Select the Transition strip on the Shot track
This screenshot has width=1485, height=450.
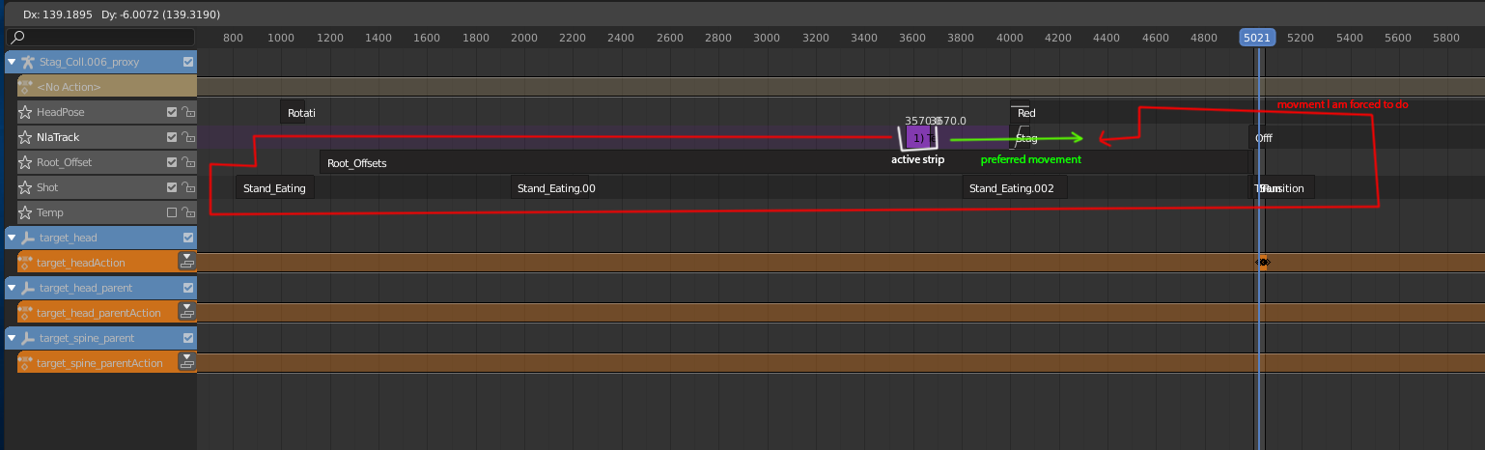coord(1288,188)
